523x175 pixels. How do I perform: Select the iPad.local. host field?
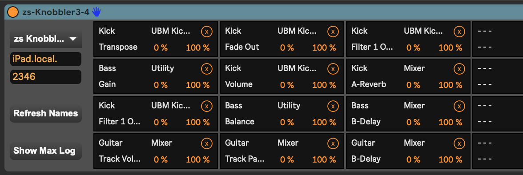(x=46, y=59)
